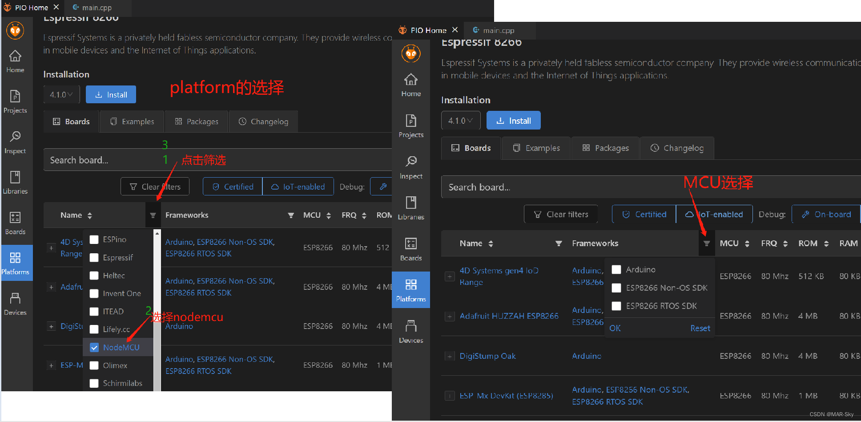Check the Heltec filter checkbox

point(94,276)
